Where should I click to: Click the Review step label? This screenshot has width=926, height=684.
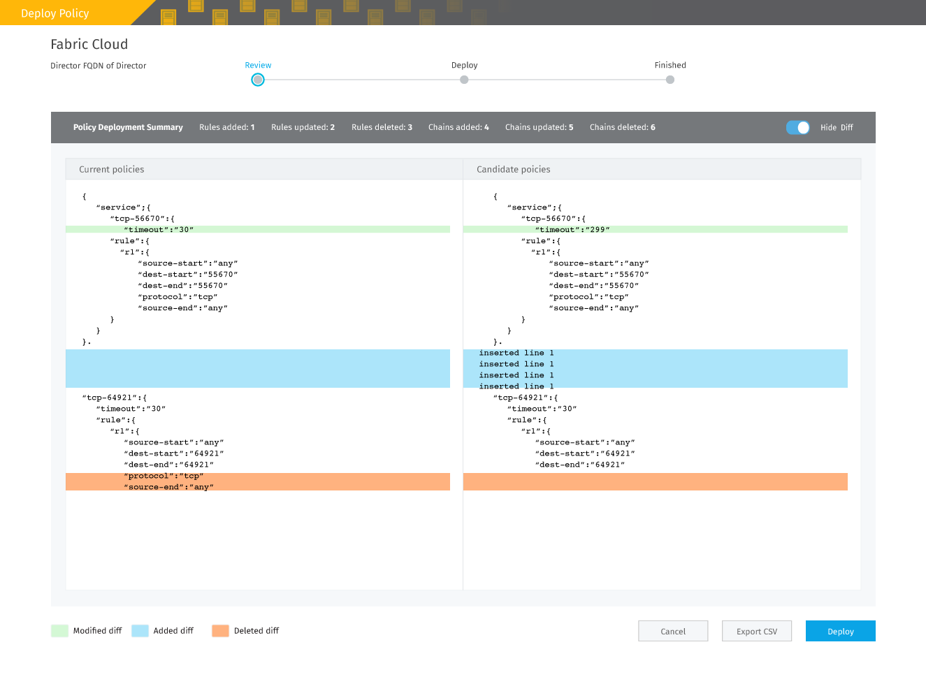point(258,65)
